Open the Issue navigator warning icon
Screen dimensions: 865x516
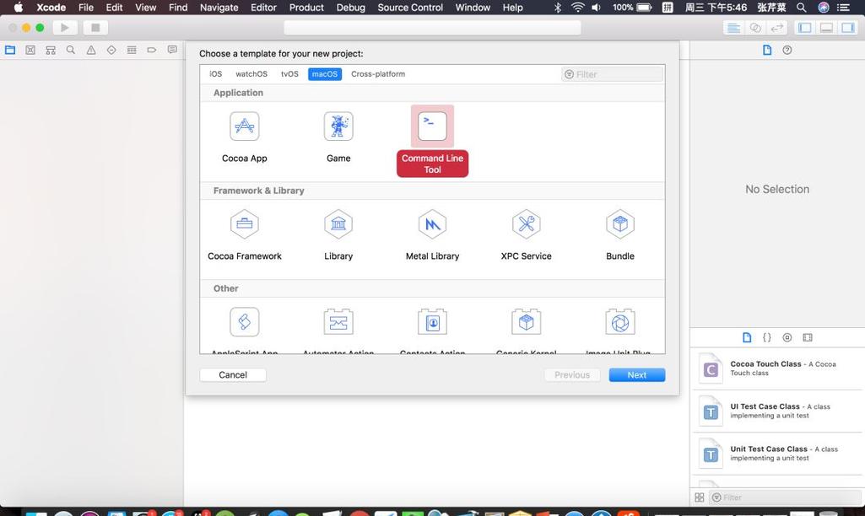coord(91,51)
